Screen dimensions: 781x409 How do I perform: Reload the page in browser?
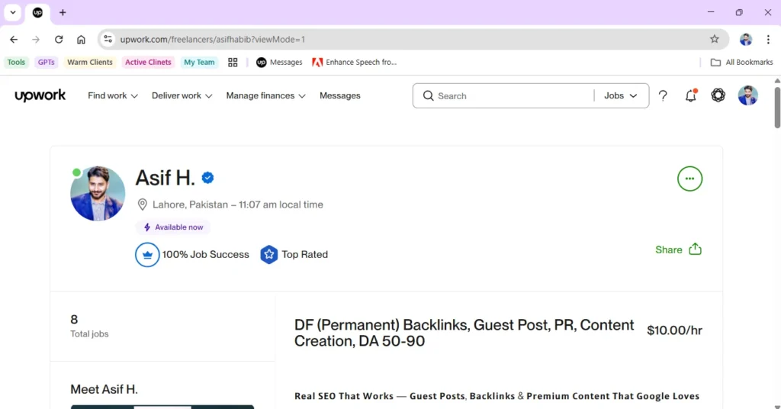coord(59,39)
